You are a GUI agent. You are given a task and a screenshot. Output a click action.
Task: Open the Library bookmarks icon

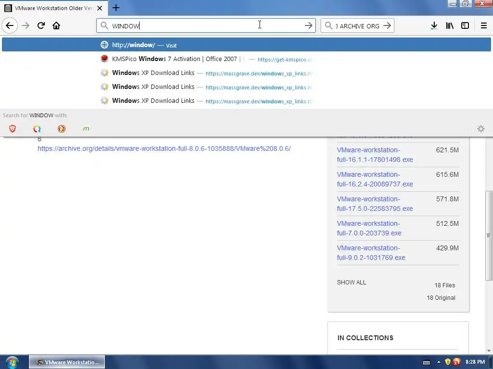click(x=450, y=26)
